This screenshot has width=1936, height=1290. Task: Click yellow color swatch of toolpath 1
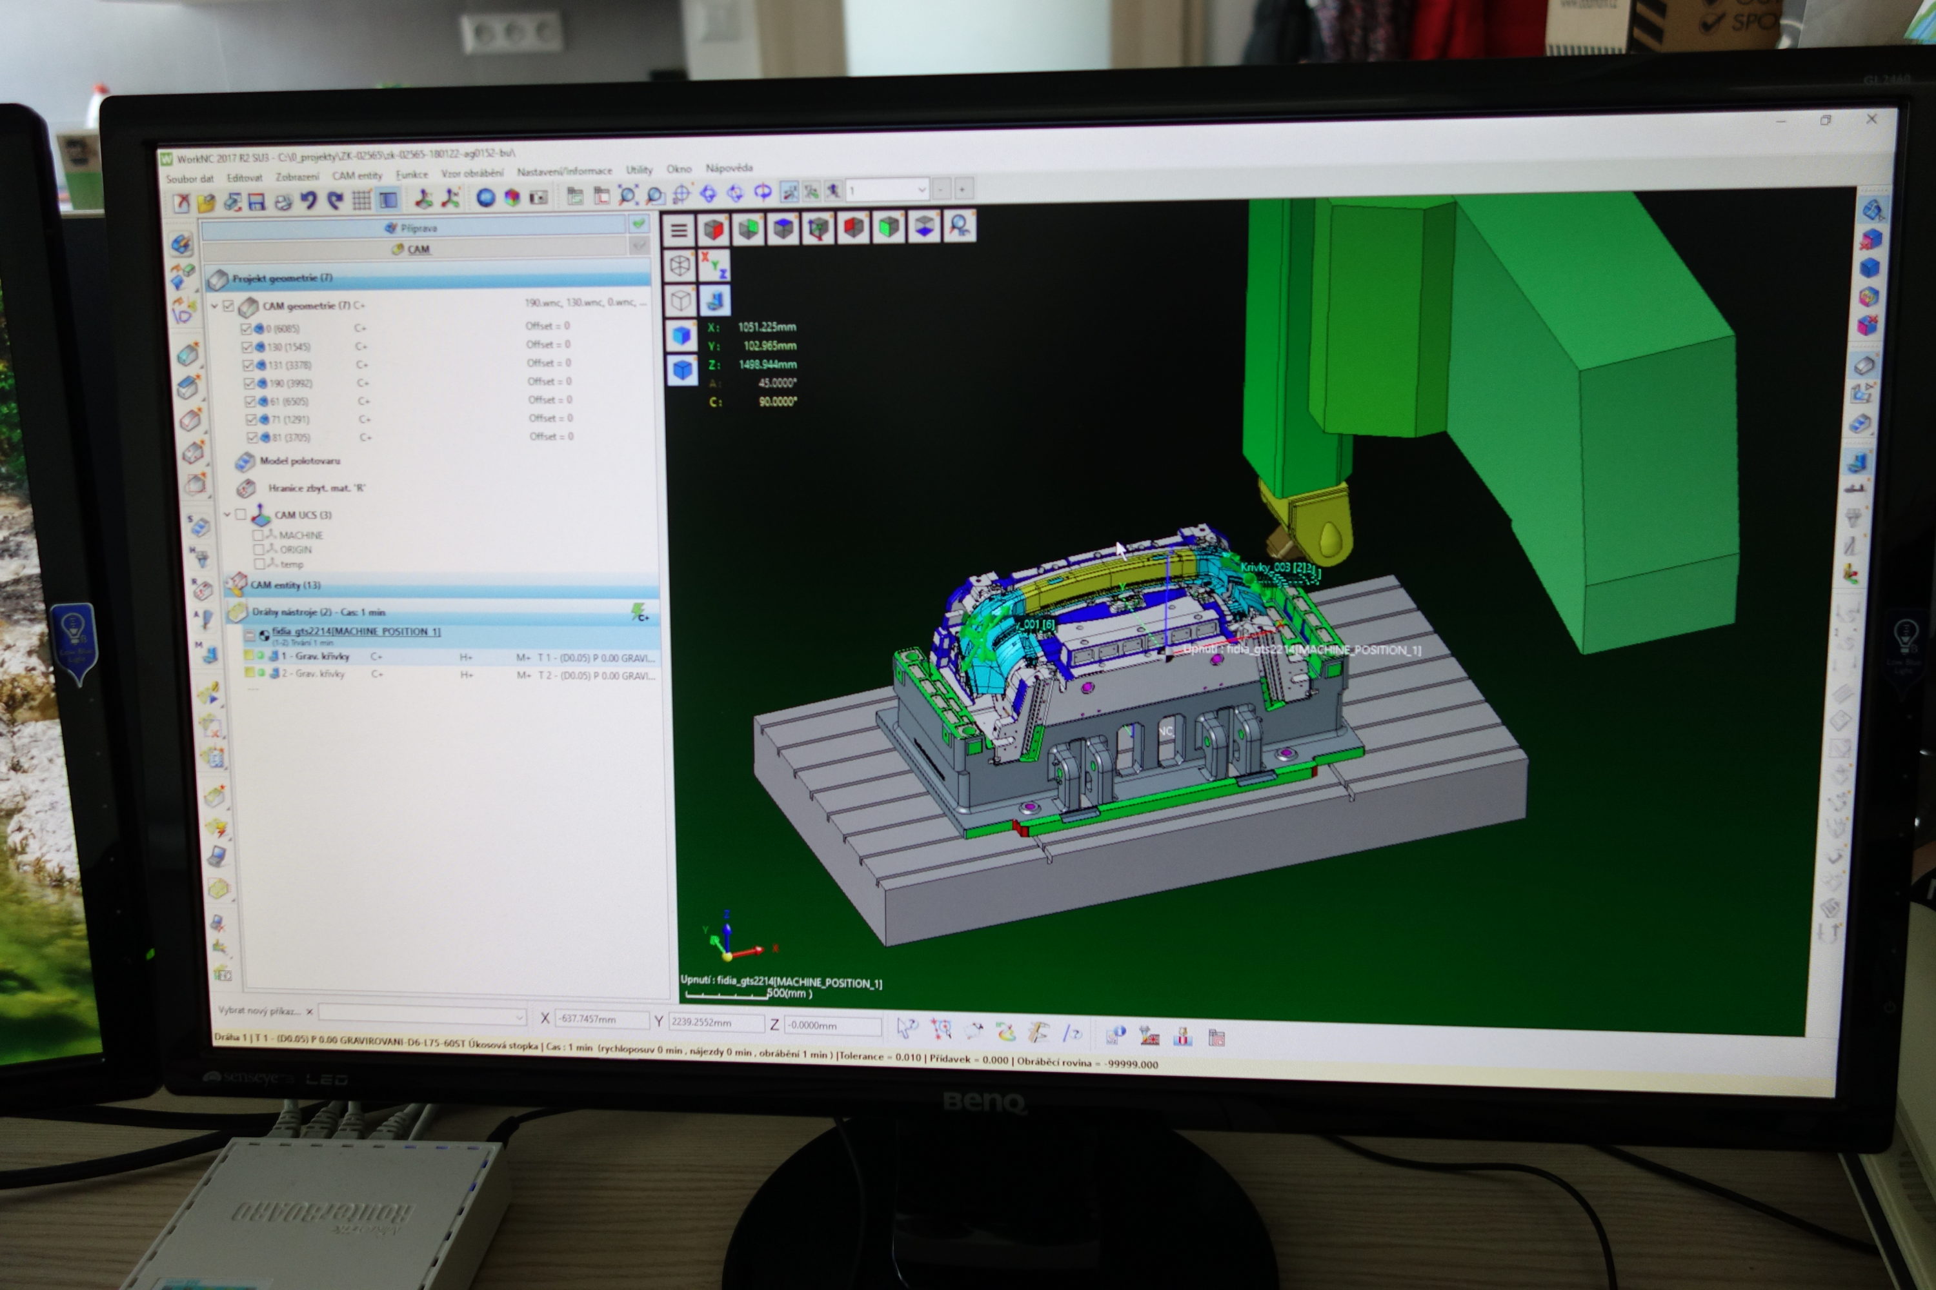(248, 656)
